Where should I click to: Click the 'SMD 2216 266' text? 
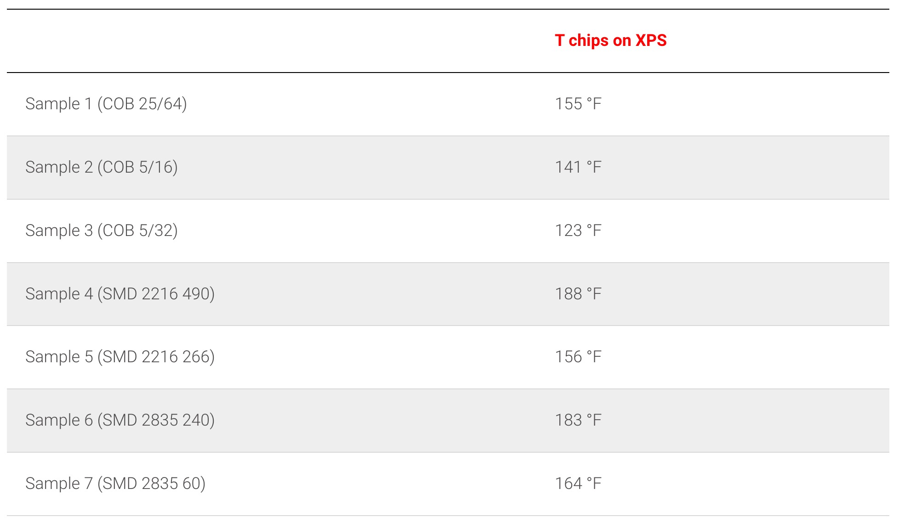156,357
